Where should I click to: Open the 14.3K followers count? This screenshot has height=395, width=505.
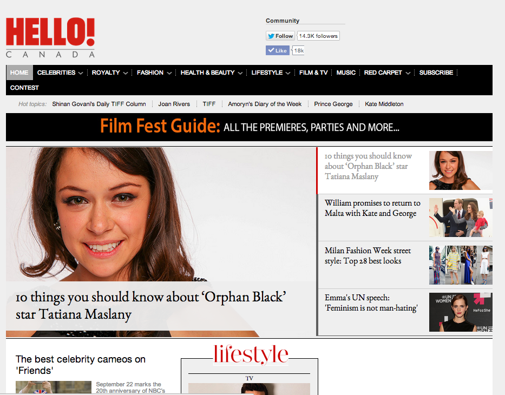pos(318,36)
